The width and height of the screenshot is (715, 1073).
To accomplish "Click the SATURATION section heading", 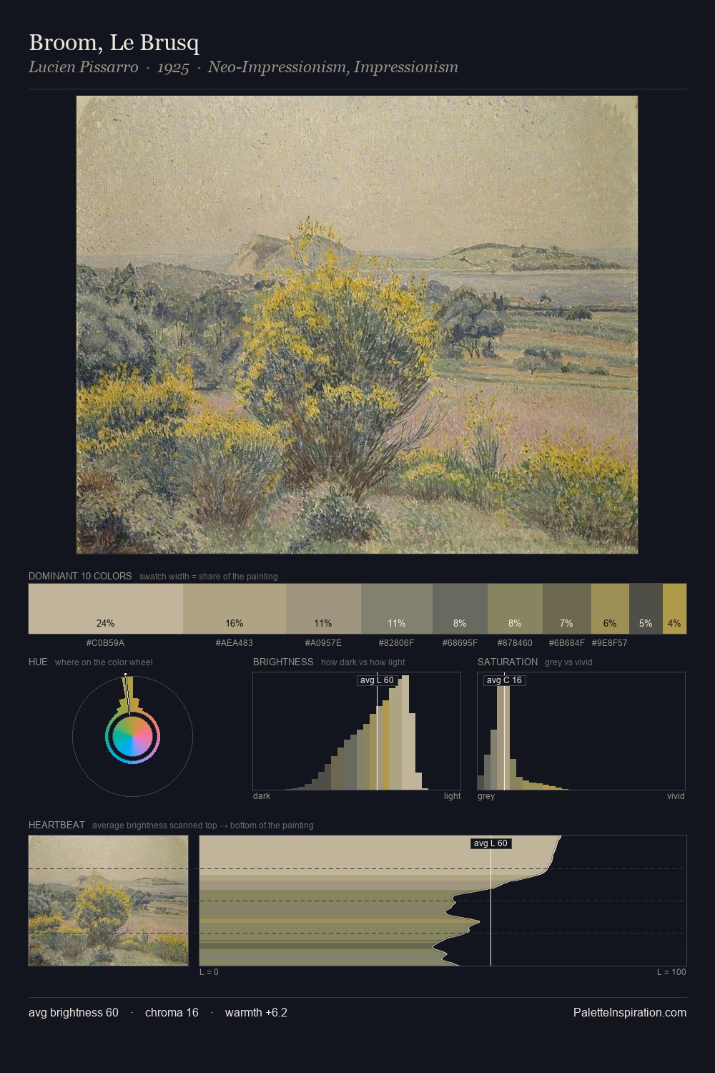I will [508, 662].
